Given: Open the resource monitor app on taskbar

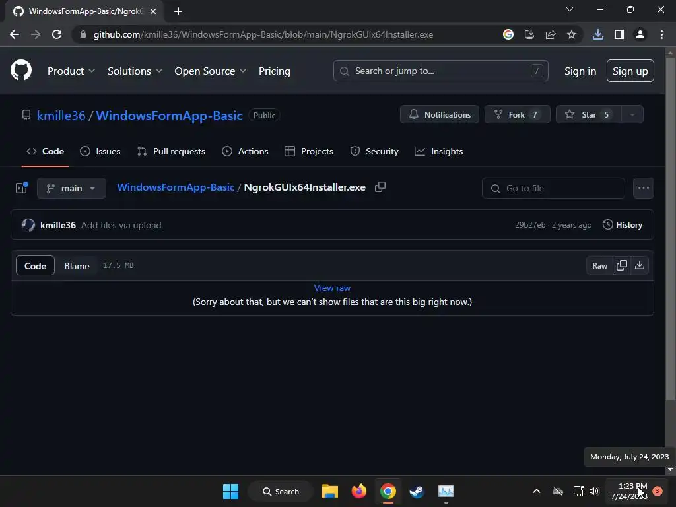Looking at the screenshot, I should point(446,491).
